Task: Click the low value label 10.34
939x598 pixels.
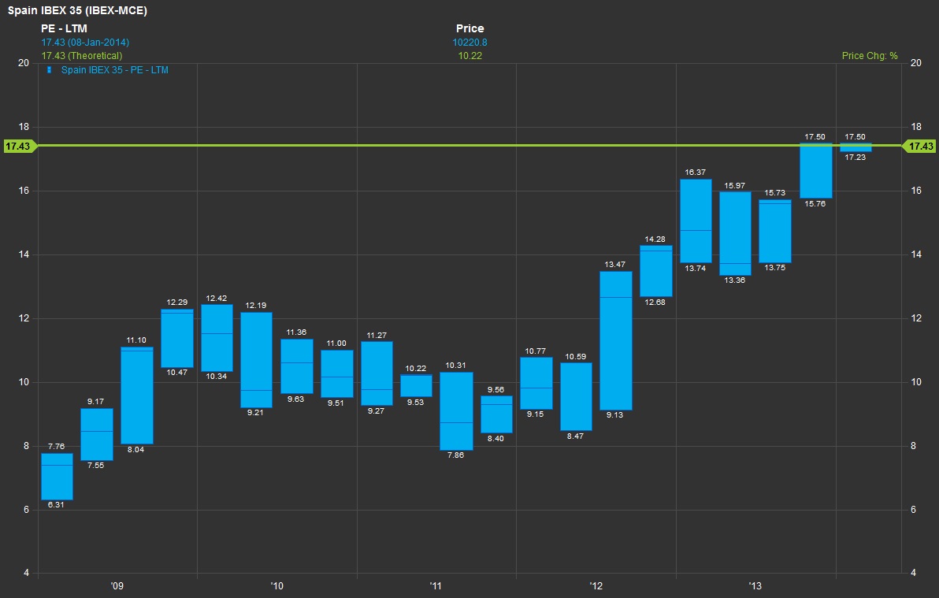Action: [x=216, y=377]
